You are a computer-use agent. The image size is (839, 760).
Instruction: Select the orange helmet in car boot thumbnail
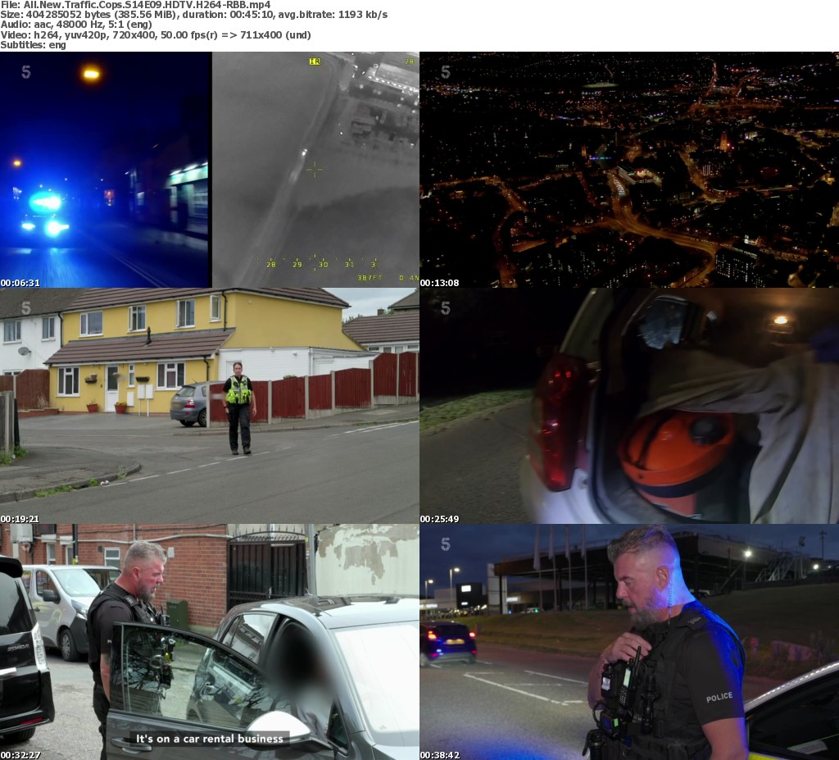629,406
